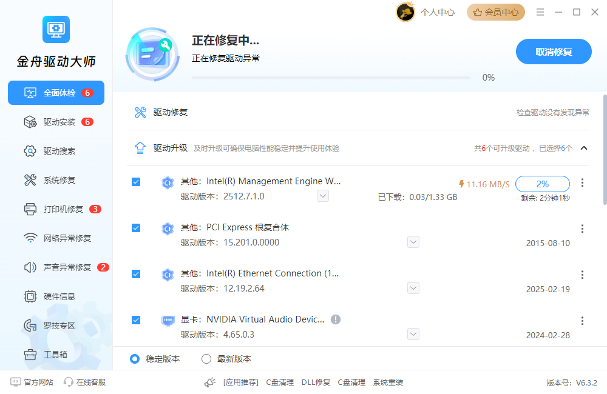Open more options for PCI Express 根复合体
This screenshot has width=607, height=394.
(582, 229)
